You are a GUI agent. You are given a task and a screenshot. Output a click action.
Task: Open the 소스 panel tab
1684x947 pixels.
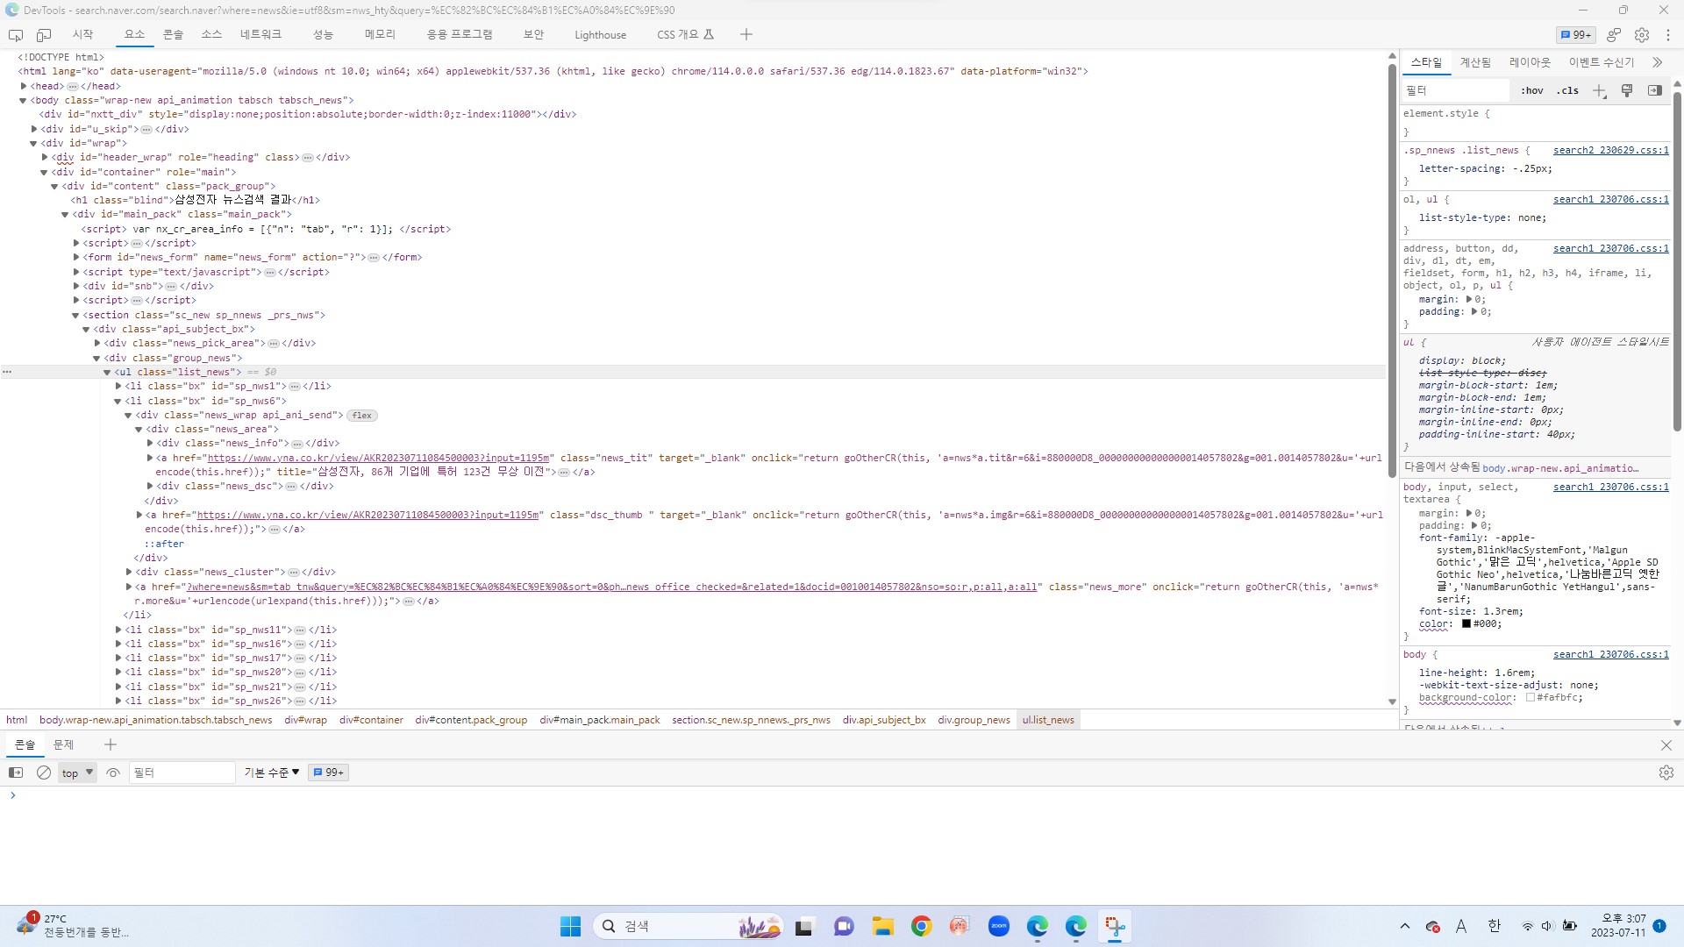[211, 35]
